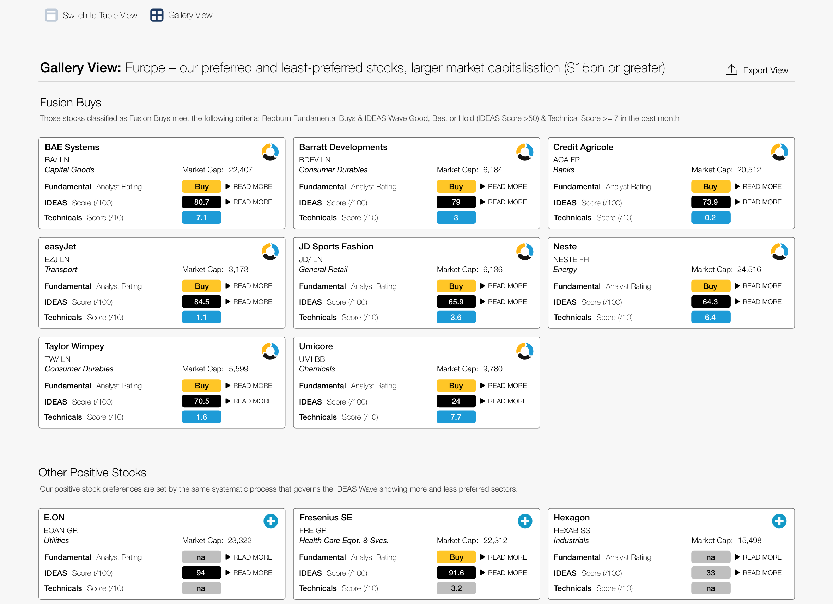
Task: Click the Export View label
Action: [766, 70]
